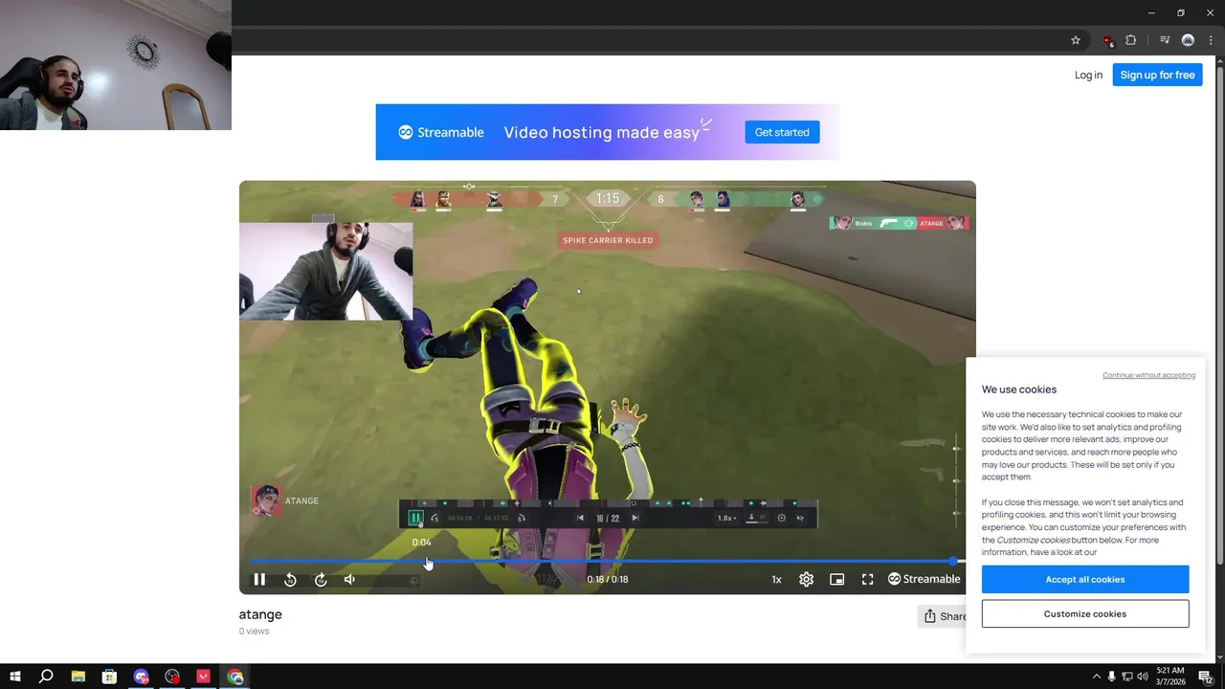The width and height of the screenshot is (1225, 689).
Task: Open Chrome Extensions puzzle icon
Action: [1131, 40]
